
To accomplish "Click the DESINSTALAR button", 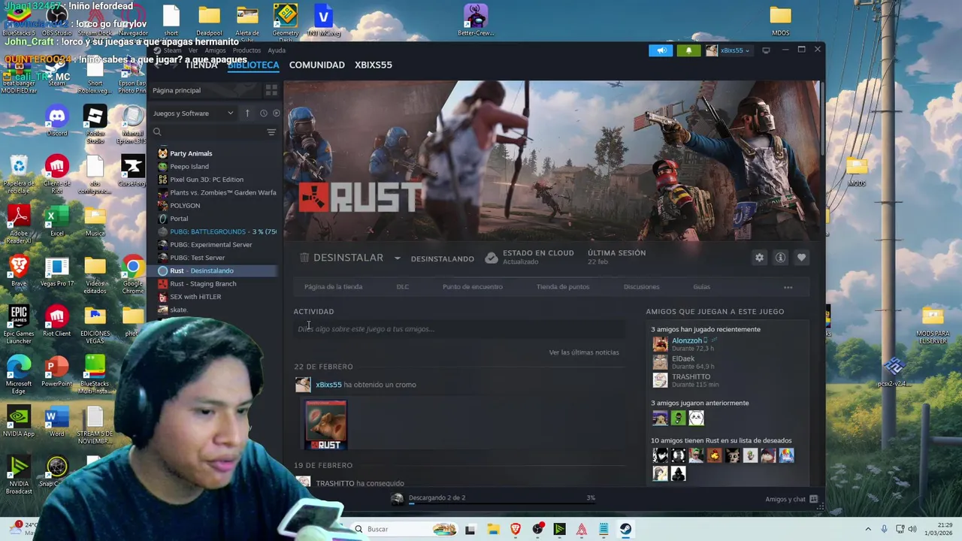I will [342, 258].
